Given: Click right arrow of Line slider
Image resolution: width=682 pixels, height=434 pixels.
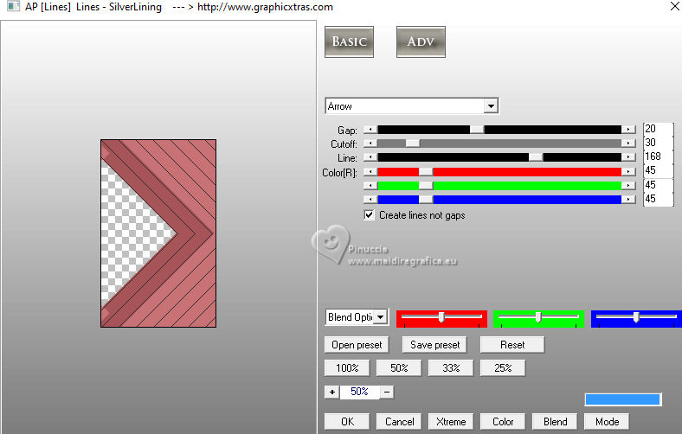Looking at the screenshot, I should click(628, 157).
